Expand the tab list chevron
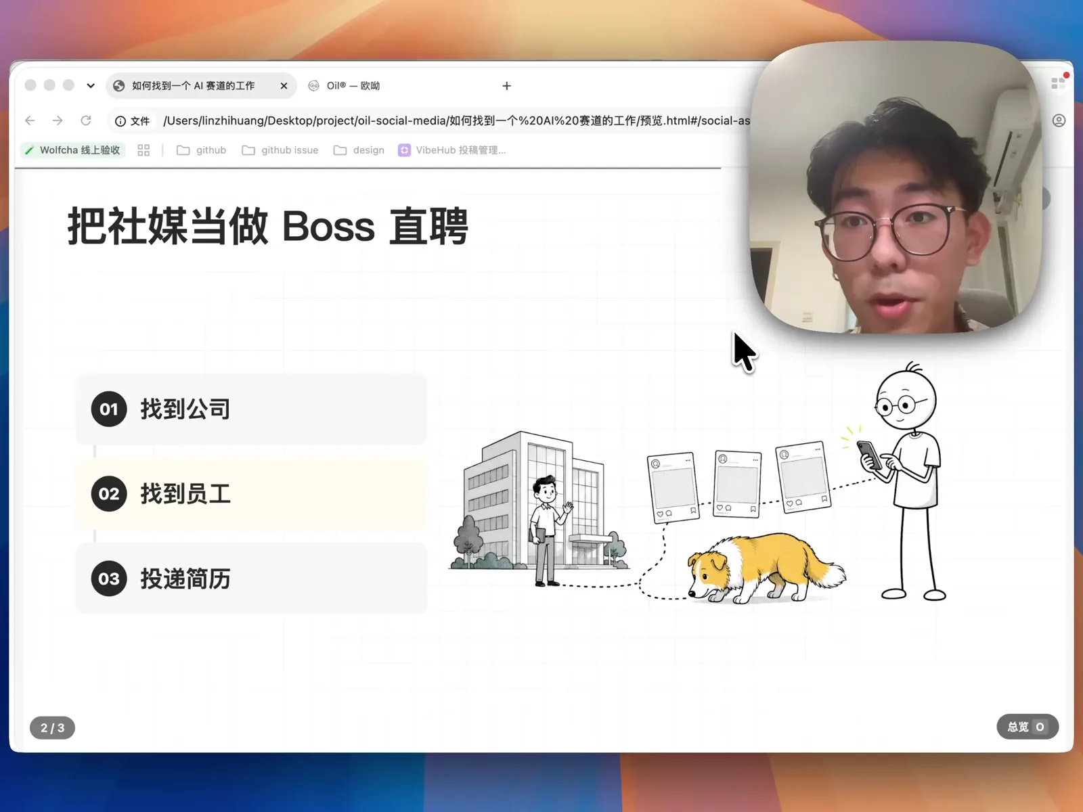 pos(91,86)
